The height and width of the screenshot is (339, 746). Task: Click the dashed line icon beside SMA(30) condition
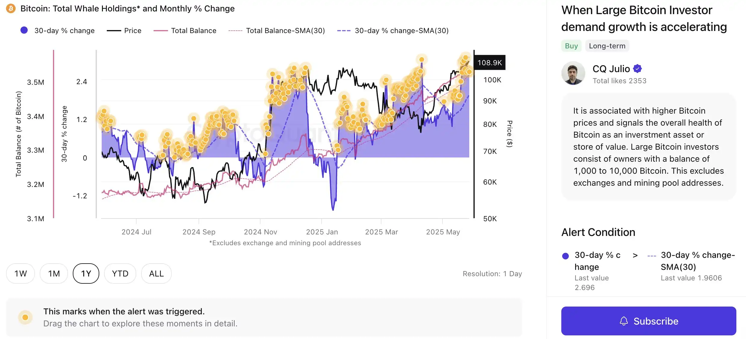click(x=652, y=256)
